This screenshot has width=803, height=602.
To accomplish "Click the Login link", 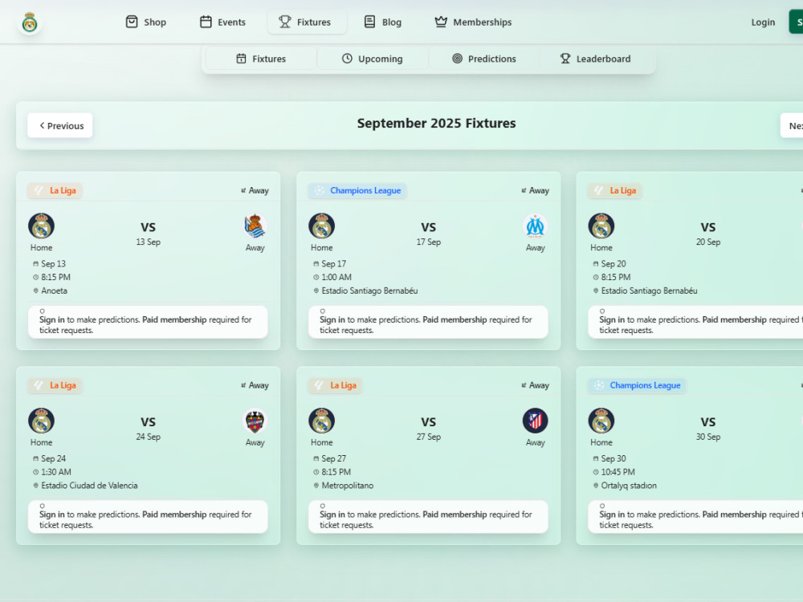I will point(763,22).
